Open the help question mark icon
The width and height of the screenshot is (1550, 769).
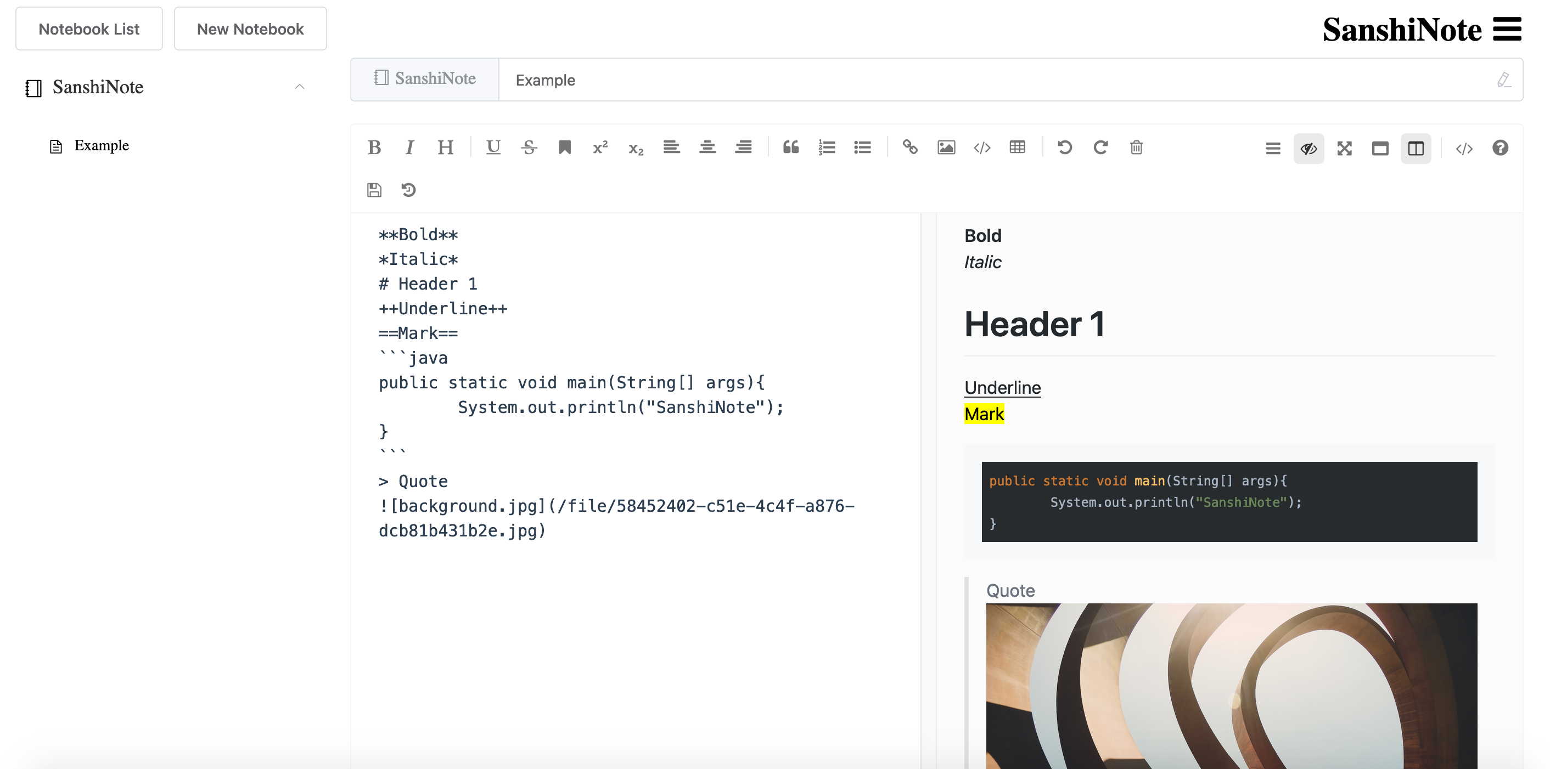pos(1500,148)
